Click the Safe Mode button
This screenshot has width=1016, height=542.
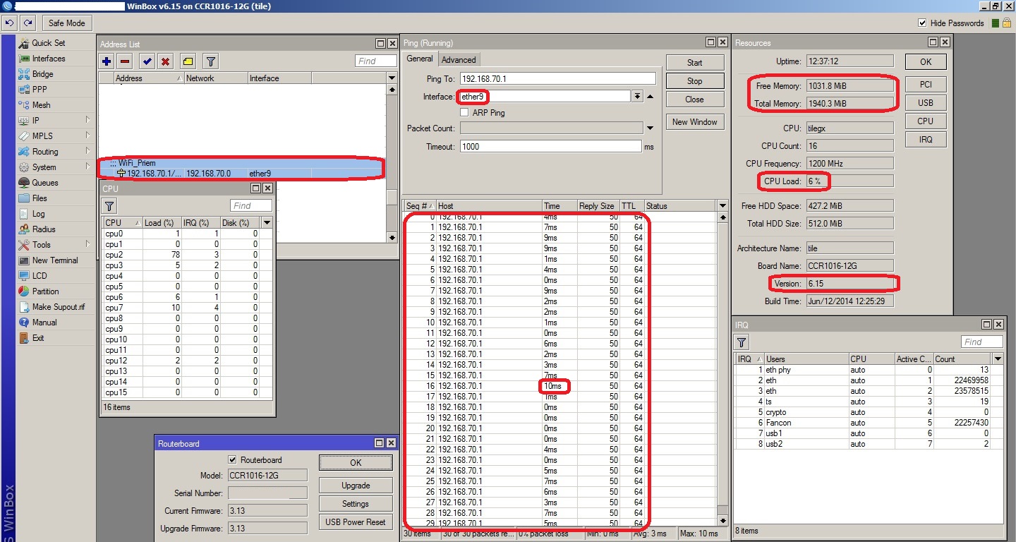click(x=66, y=23)
